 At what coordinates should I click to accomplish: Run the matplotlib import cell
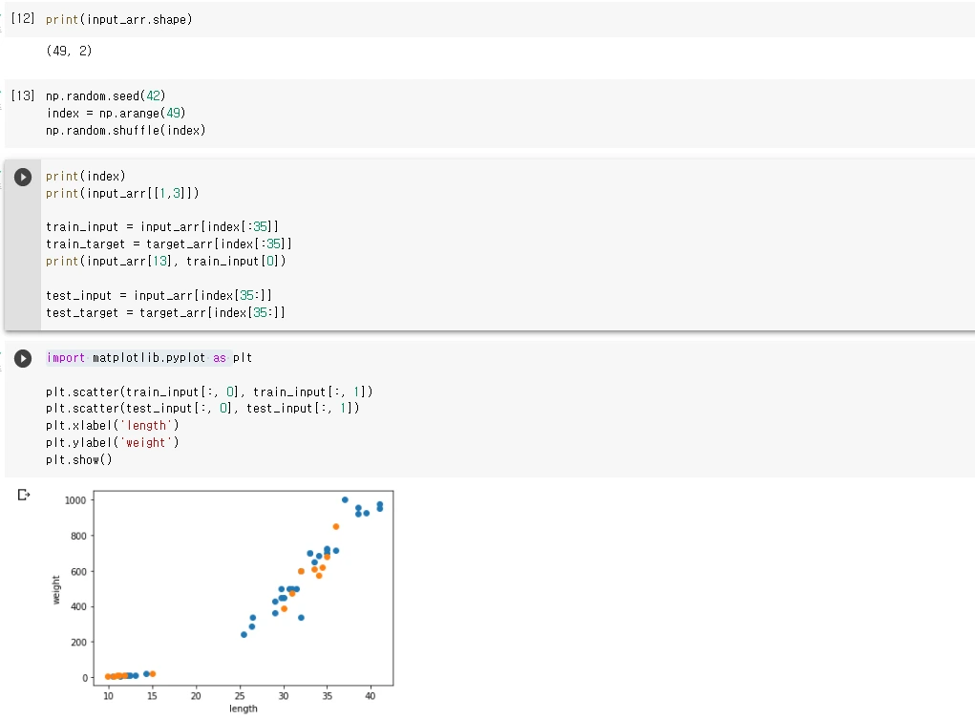(x=23, y=359)
